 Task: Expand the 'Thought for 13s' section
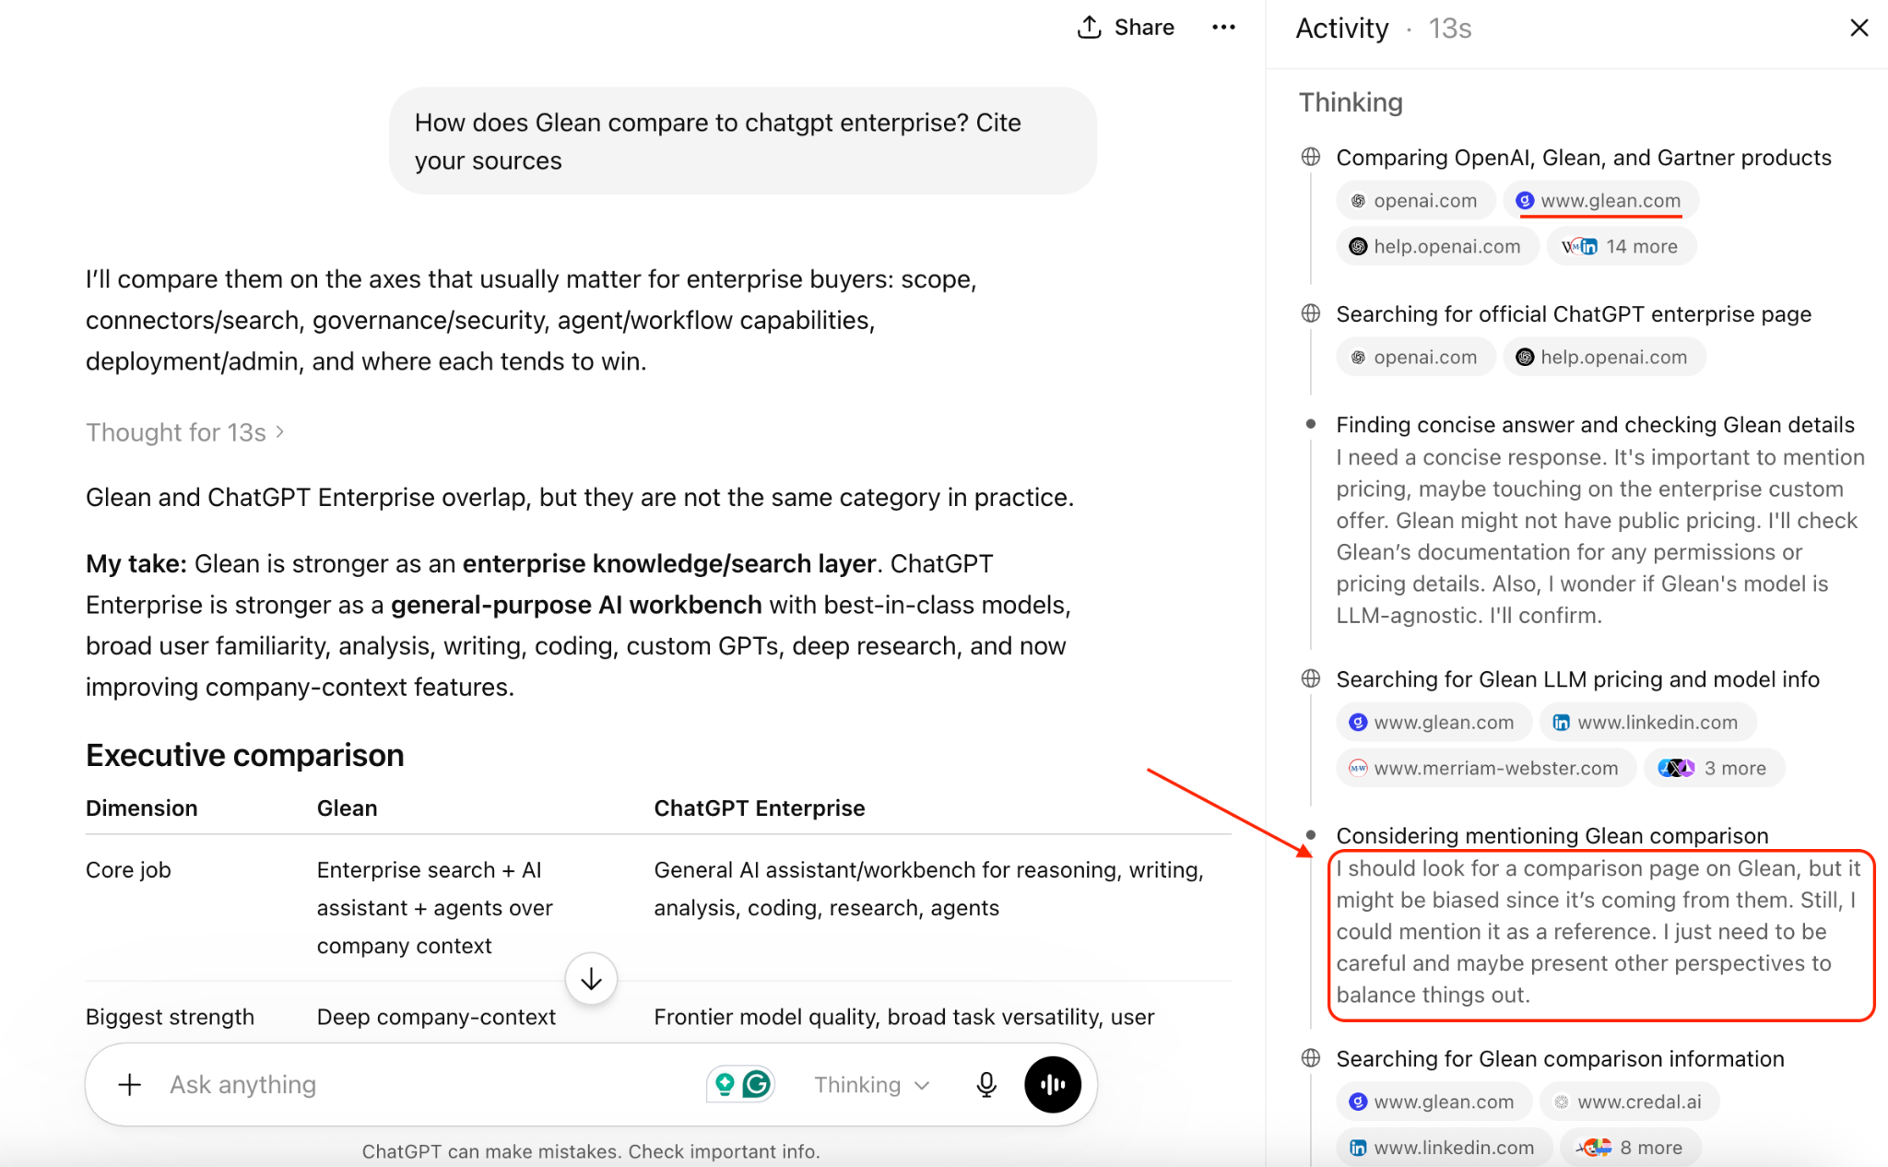click(x=185, y=432)
